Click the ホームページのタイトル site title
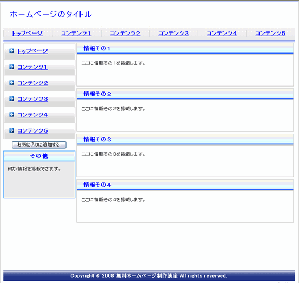This screenshot has height=283, width=299. [x=51, y=14]
